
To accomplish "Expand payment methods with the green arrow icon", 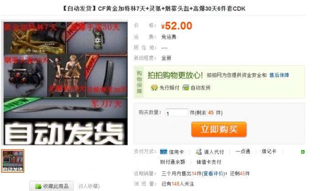I will (303, 152).
